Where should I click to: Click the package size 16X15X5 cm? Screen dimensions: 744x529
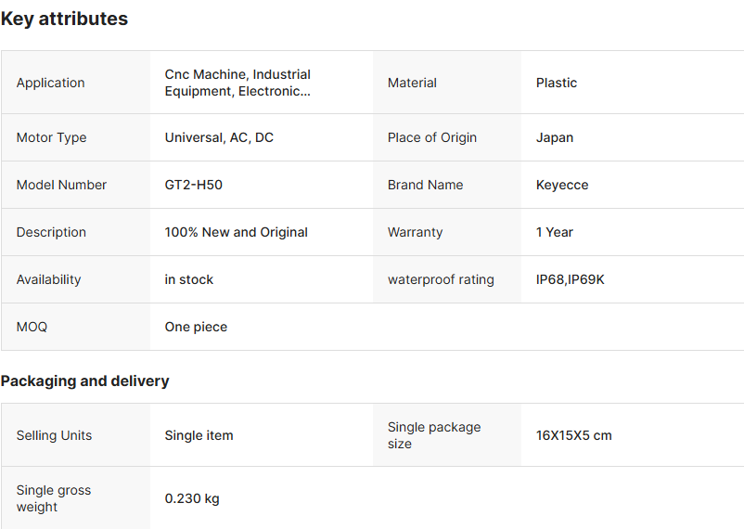coord(573,435)
